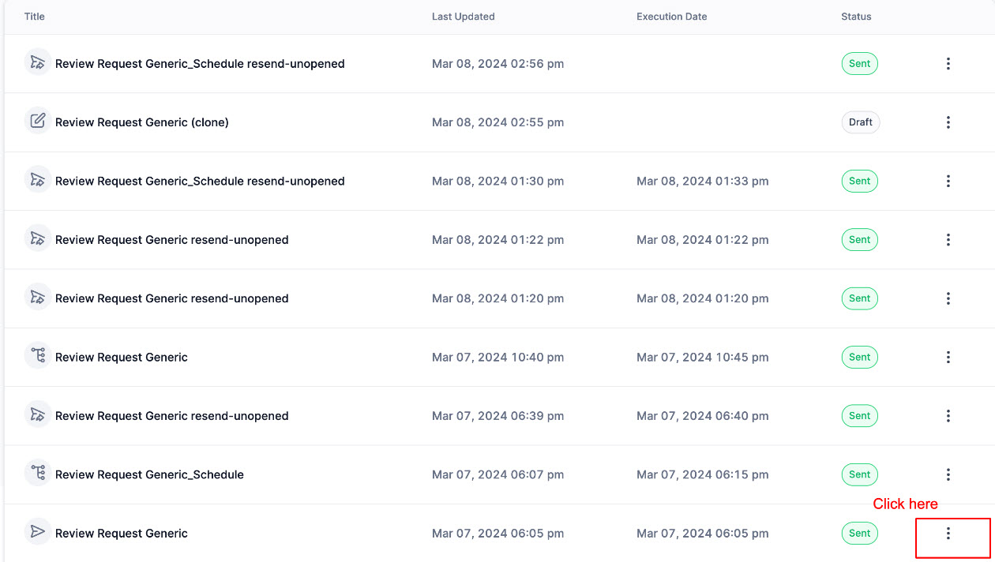Expand the actions menu highlighted by Click here
This screenshot has width=995, height=562.
948,534
